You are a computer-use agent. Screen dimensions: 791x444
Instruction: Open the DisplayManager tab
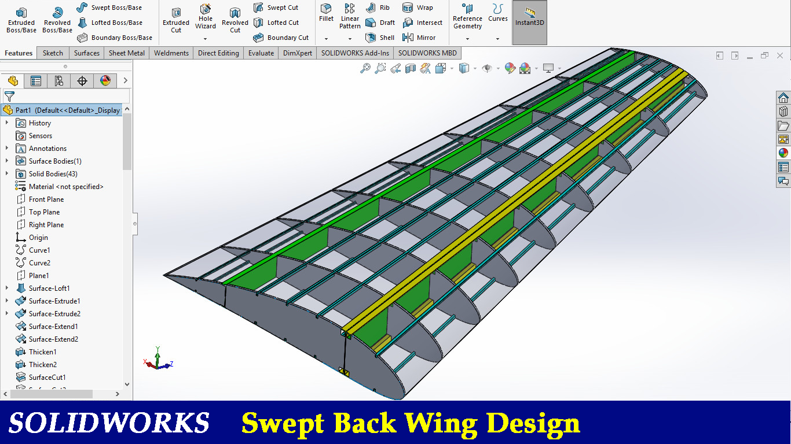(105, 81)
